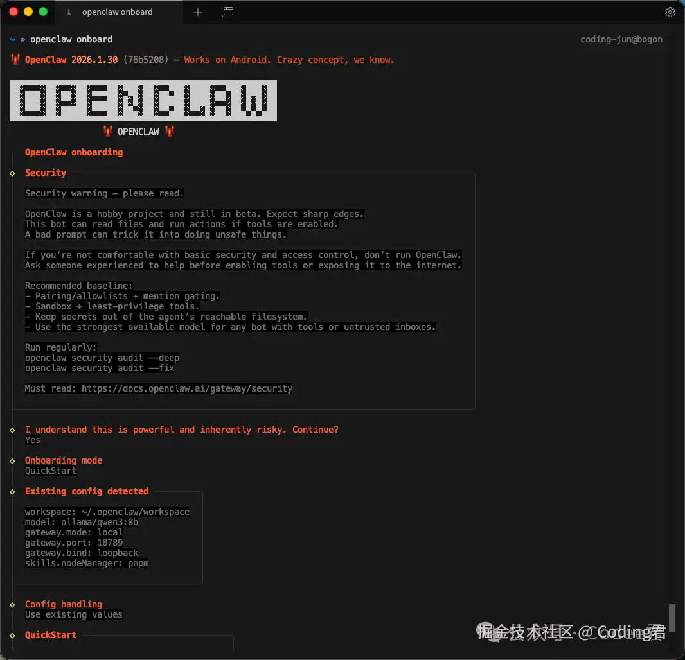Image resolution: width=685 pixels, height=660 pixels.
Task: Click the lobster icon left of OPENCLAW caption
Action: pyautogui.click(x=107, y=131)
